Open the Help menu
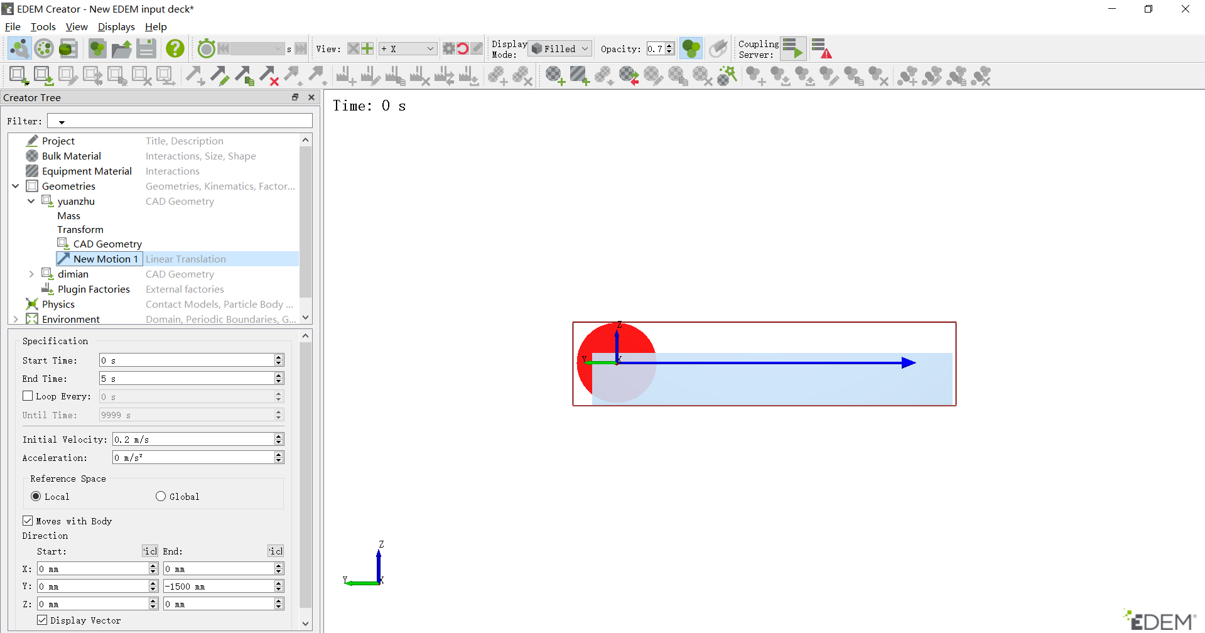Viewport: 1205px width, 633px height. click(x=156, y=26)
